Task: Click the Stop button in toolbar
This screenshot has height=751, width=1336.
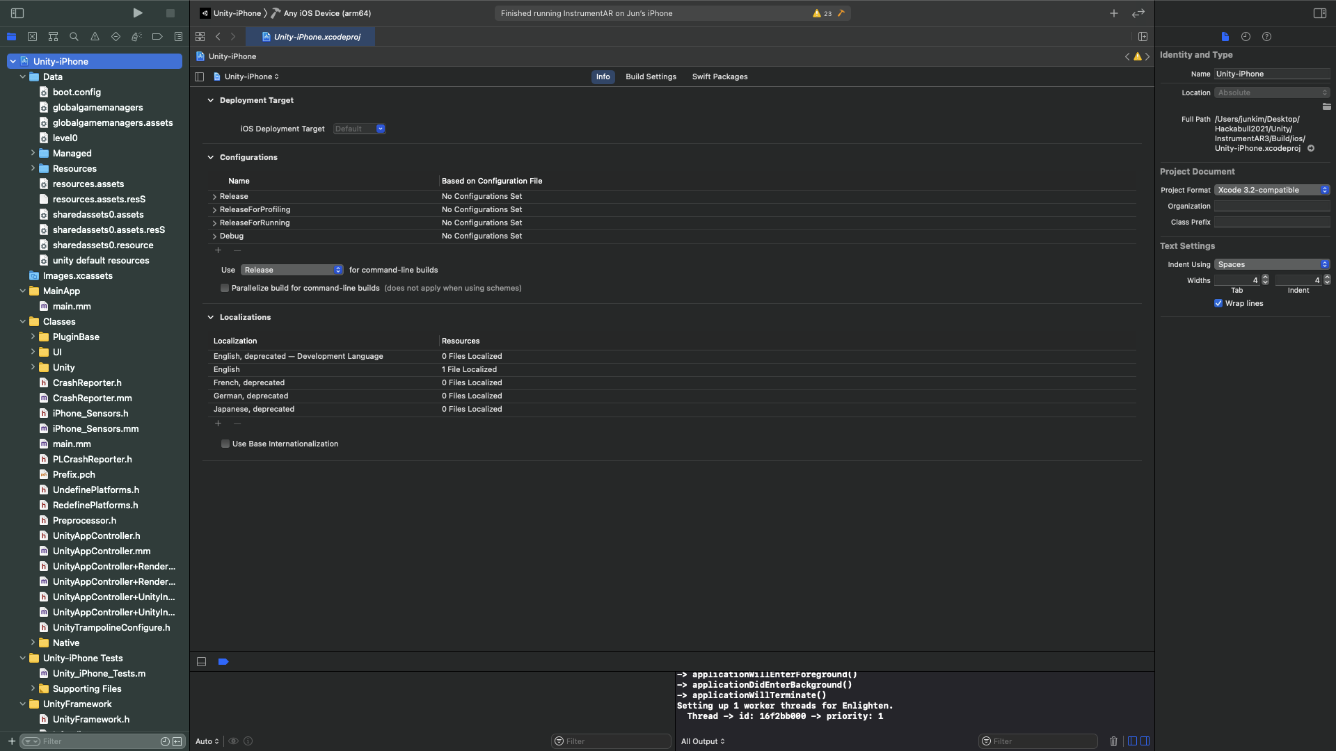Action: tap(170, 13)
